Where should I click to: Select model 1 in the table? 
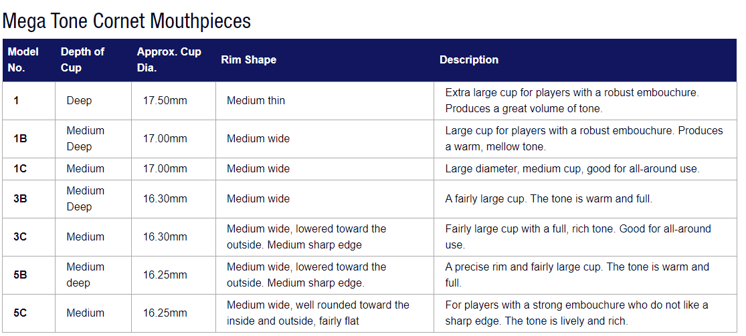pos(16,100)
